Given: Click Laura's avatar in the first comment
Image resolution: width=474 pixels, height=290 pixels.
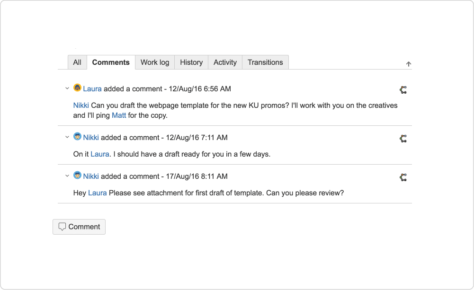Looking at the screenshot, I should (x=78, y=88).
